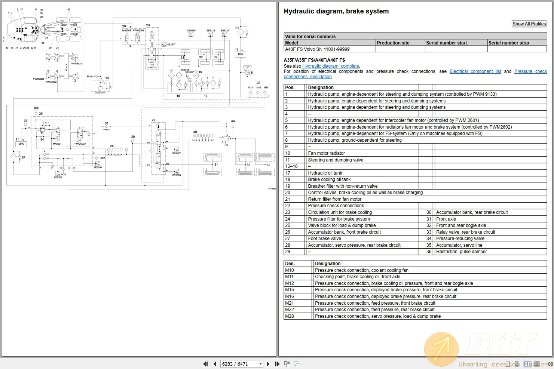Click the M11 checking point description
Image resolution: width=554 pixels, height=369 pixels.
tap(357, 277)
